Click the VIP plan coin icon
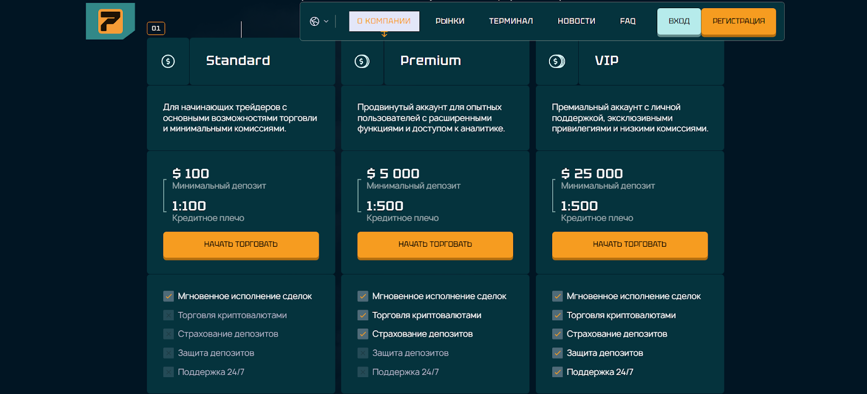The width and height of the screenshot is (867, 394). coord(557,61)
